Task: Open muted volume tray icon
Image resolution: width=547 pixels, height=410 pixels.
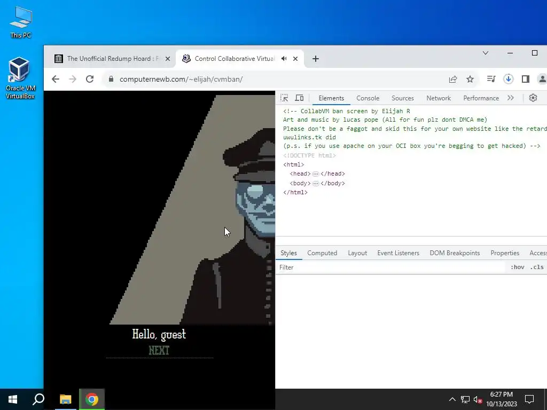Action: click(478, 399)
